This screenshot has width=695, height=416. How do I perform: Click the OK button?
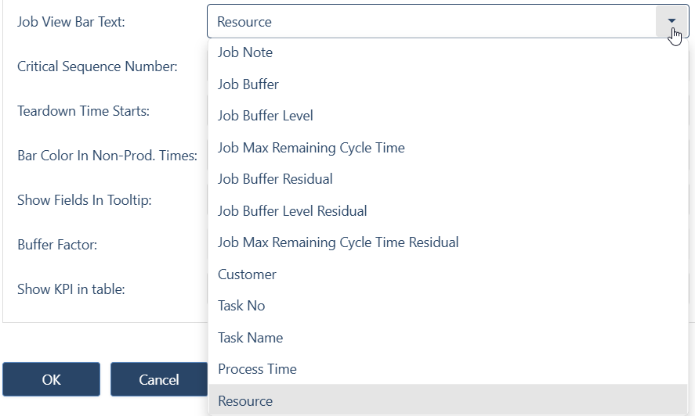click(52, 379)
